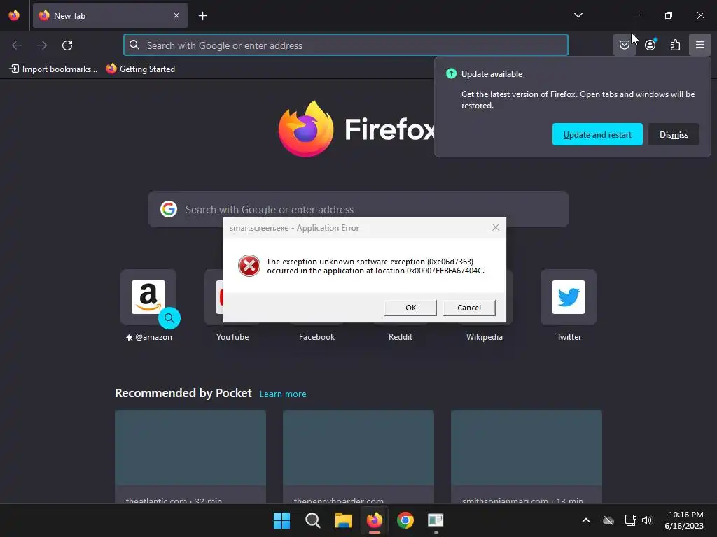This screenshot has height=537, width=717.
Task: Open the Extensions puzzle icon
Action: point(675,45)
